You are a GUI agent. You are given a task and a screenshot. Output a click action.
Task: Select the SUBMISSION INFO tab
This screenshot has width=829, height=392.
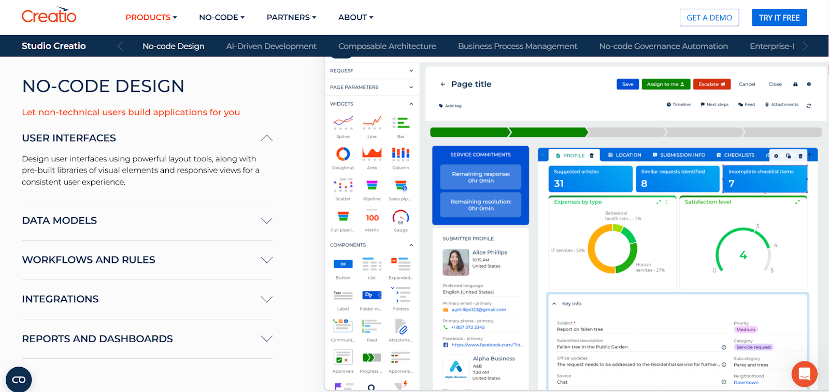pos(679,155)
